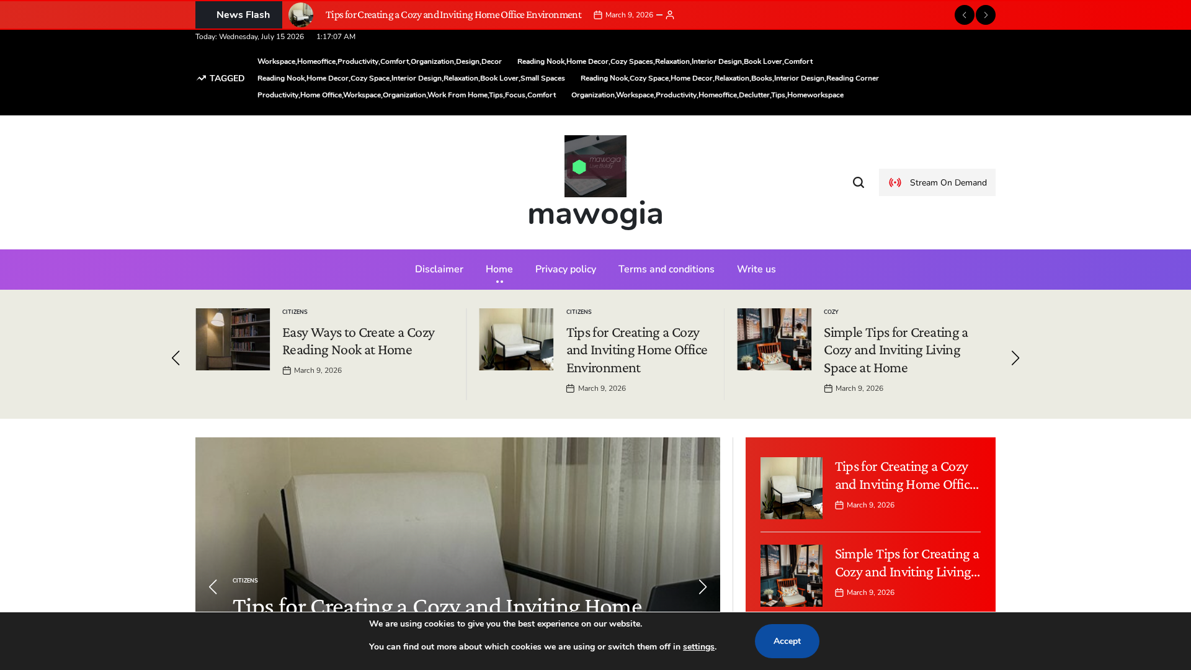This screenshot has width=1191, height=670.
Task: Open carousel article 'Tips for Creating a Cozy and Inviting Home Office Environment'
Action: point(636,350)
